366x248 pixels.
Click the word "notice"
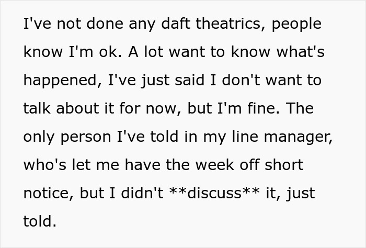47,194
